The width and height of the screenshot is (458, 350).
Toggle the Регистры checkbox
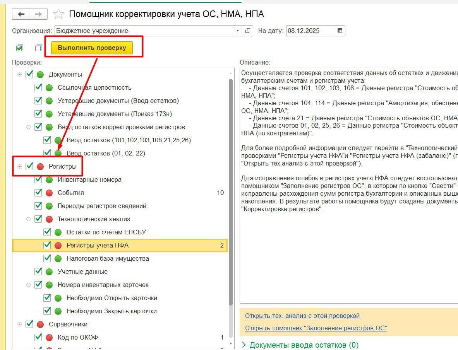(29, 166)
